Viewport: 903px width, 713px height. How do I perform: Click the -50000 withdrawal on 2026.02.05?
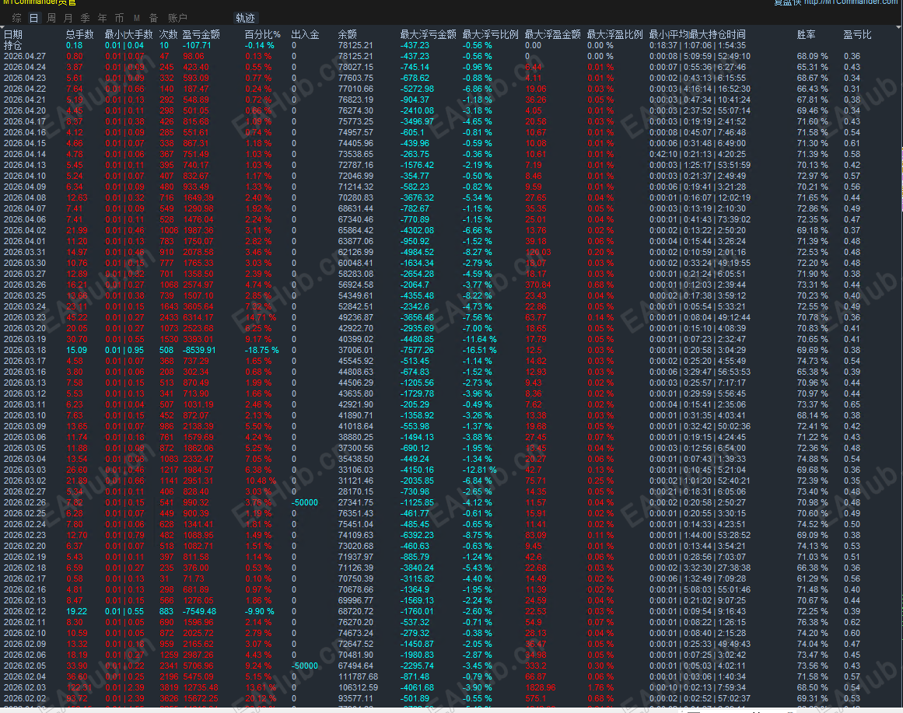(x=305, y=666)
